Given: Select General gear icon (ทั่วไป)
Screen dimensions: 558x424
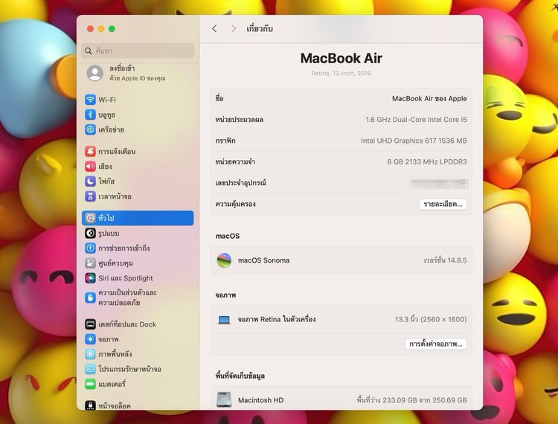Looking at the screenshot, I should (x=90, y=218).
